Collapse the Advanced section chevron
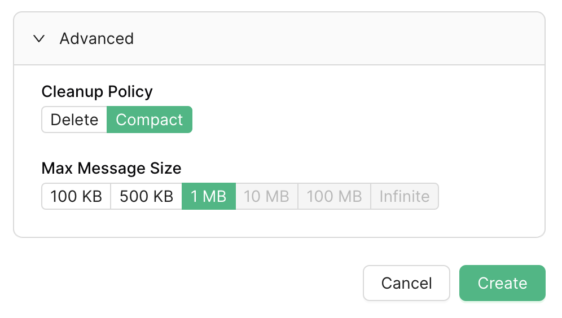562x318 pixels. point(39,39)
